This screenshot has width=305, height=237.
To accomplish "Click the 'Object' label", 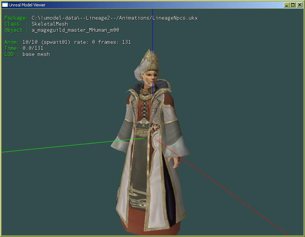I will (x=14, y=30).
